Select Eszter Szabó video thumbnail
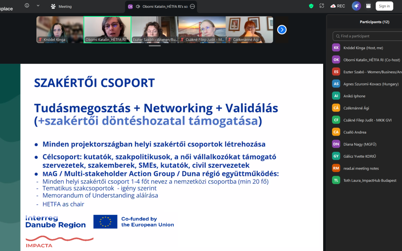Viewport: 402px width, 251px height. coord(154,29)
